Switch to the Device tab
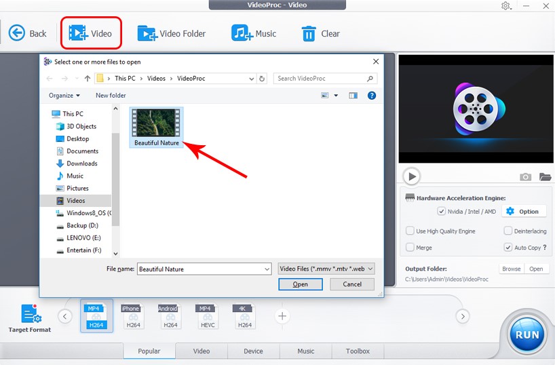 [x=254, y=351]
